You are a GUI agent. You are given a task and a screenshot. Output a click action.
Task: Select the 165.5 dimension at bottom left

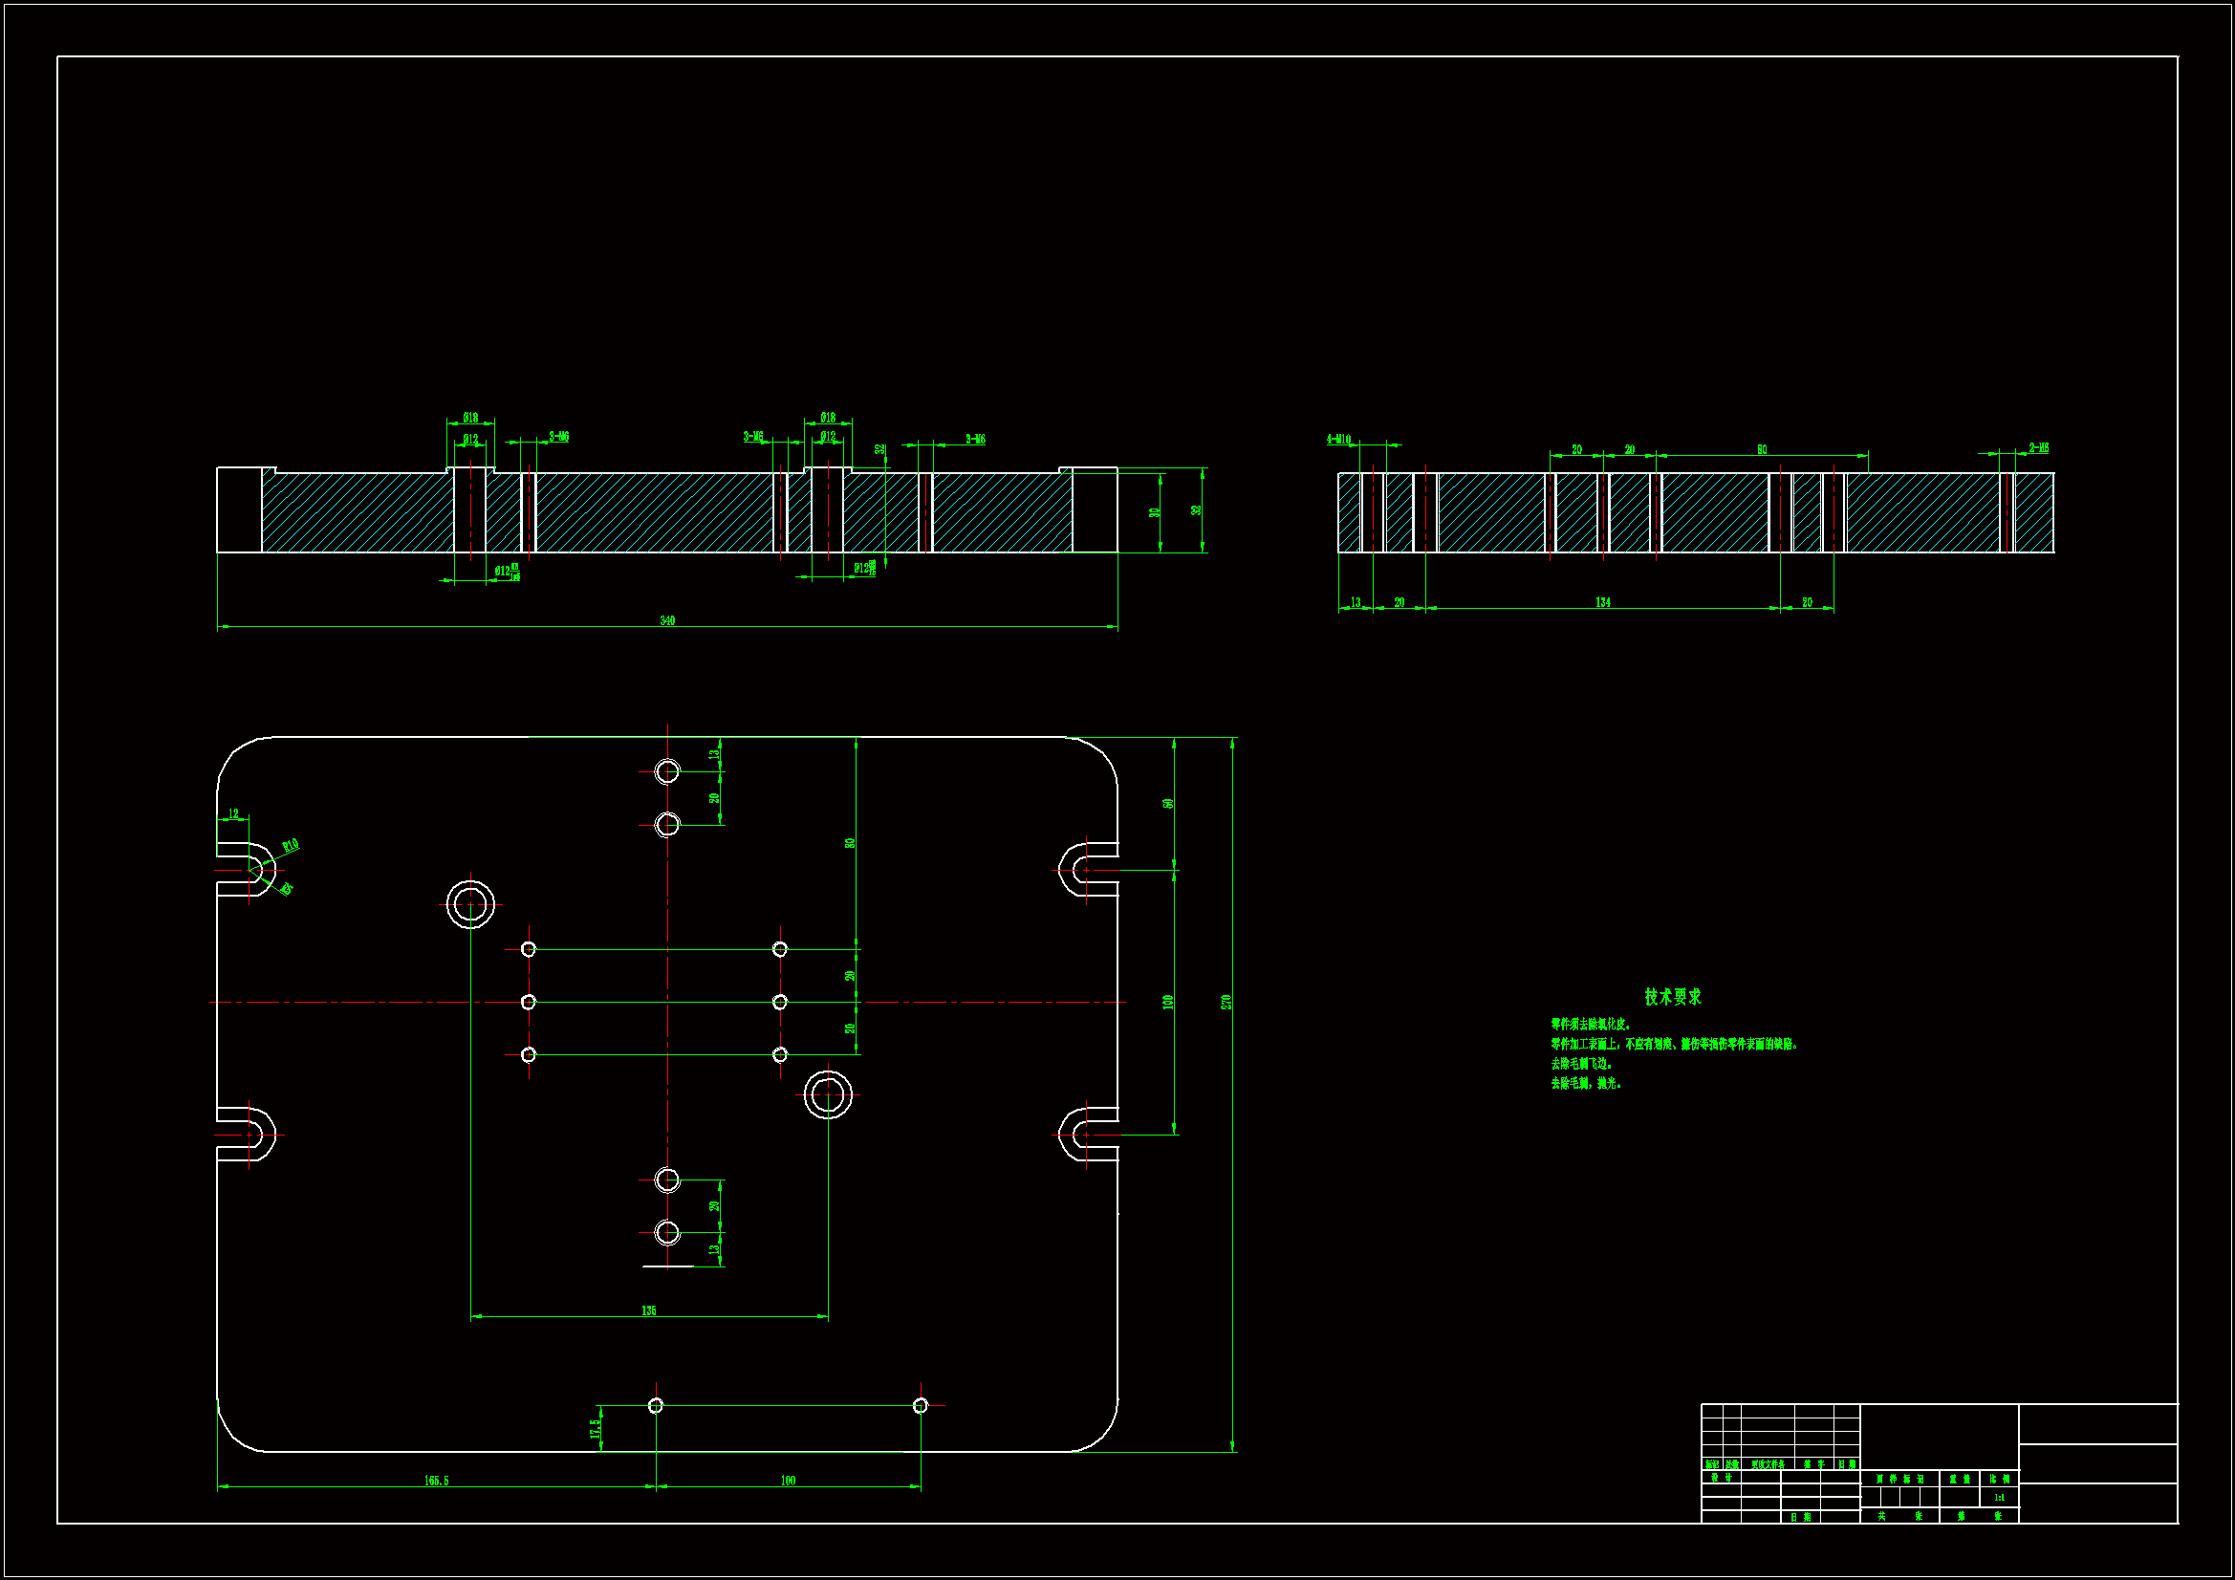click(436, 1481)
